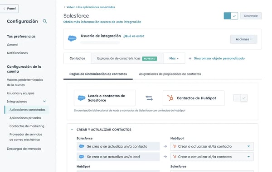The width and height of the screenshot is (272, 172).
Task: Open Valores predeterminados de la cuenta
Action: point(25,82)
